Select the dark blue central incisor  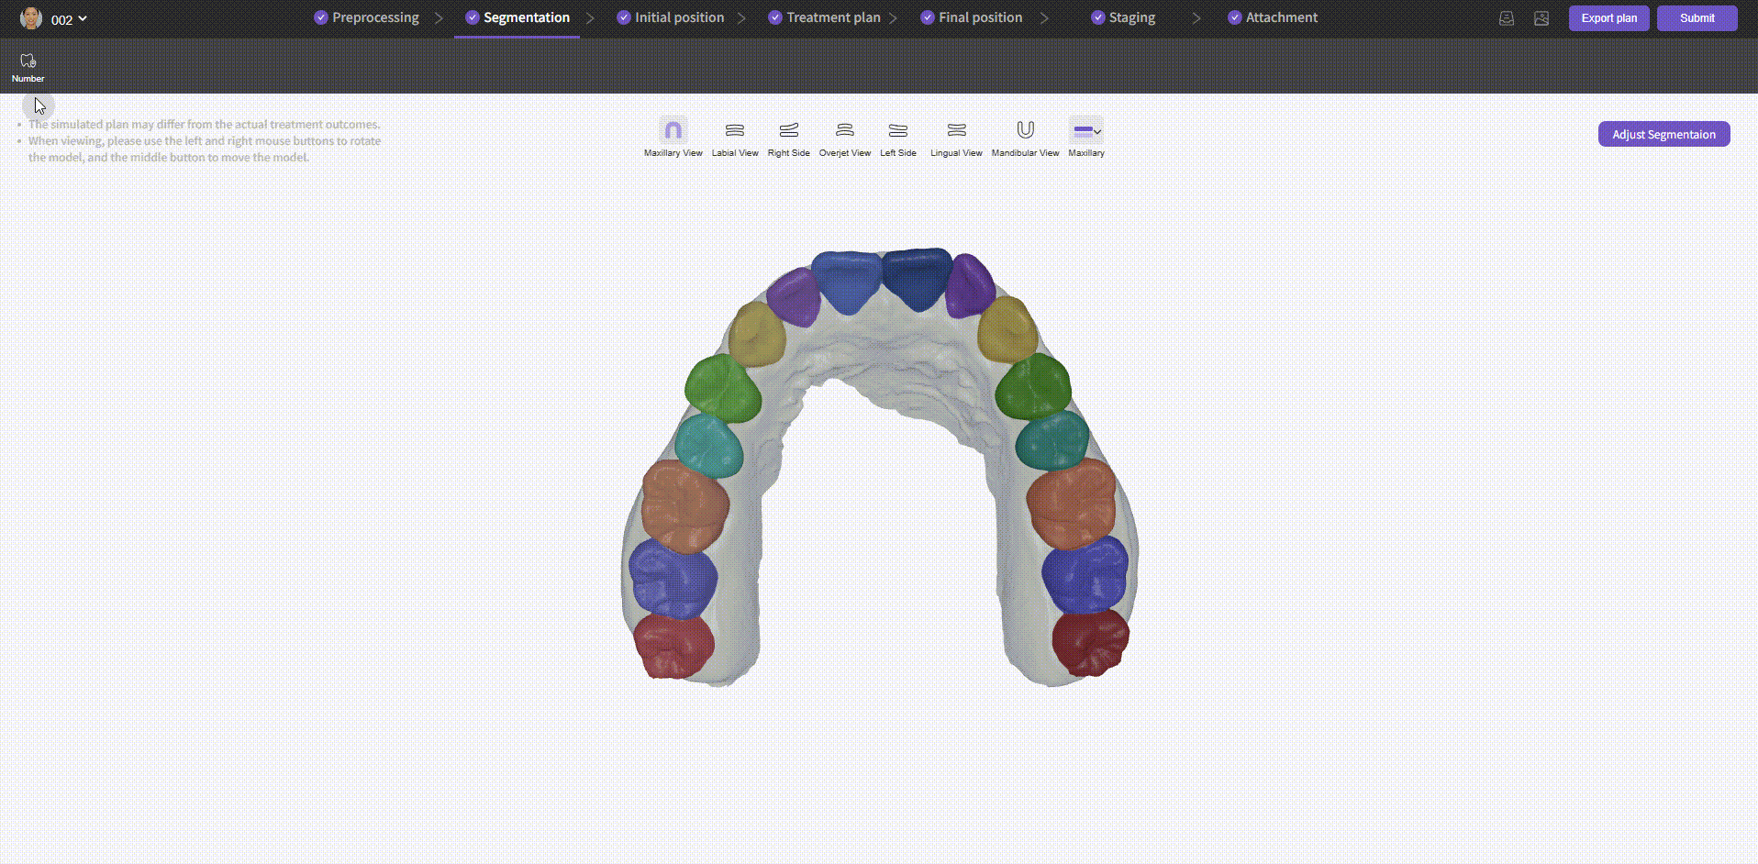tap(918, 277)
